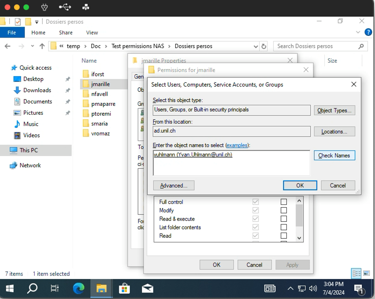
Task: Select Quick access in the navigation pane
Action: (x=35, y=67)
